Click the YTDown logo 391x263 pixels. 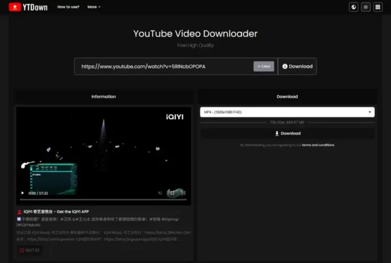28,7
